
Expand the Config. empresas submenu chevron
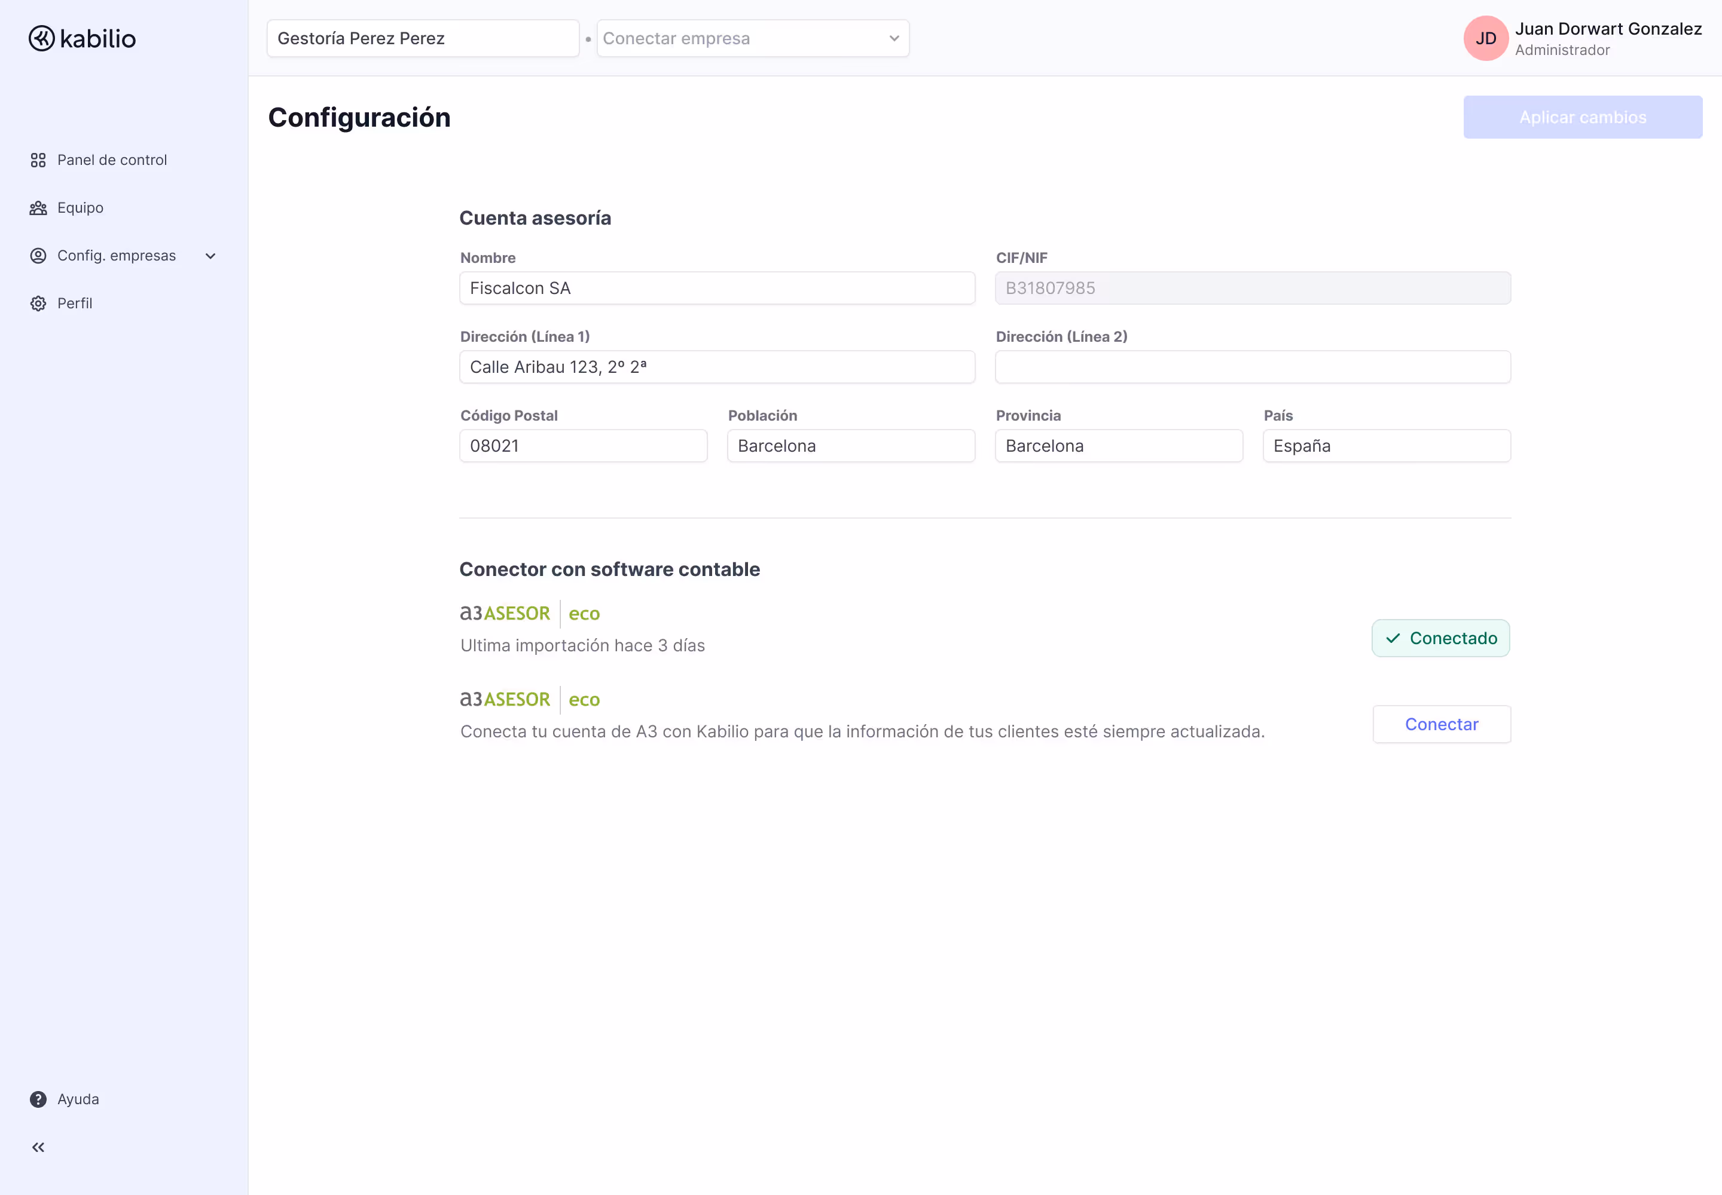pyautogui.click(x=210, y=256)
